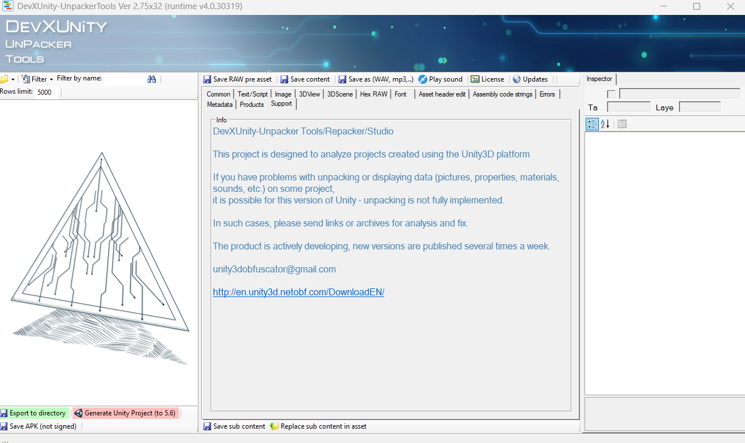Click the Property Pages icon

tap(621, 124)
